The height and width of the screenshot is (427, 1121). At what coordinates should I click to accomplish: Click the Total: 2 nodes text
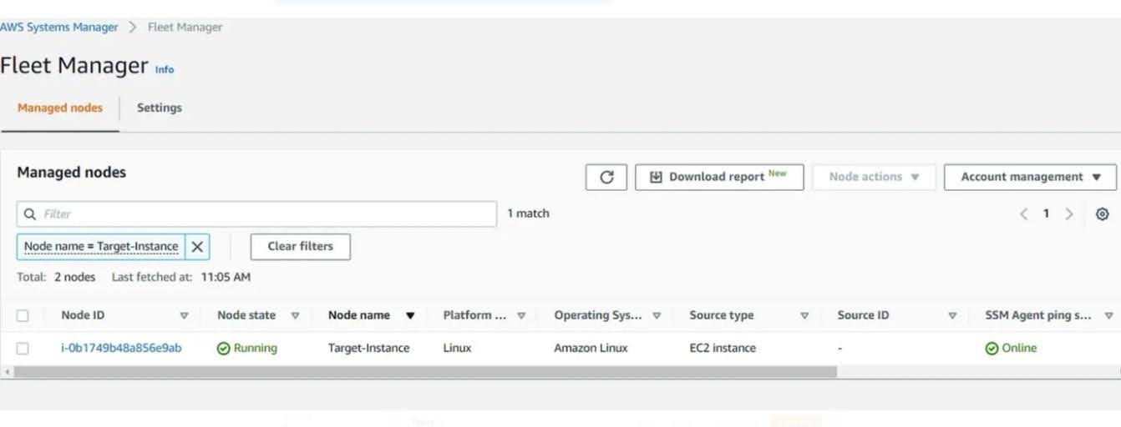pos(56,278)
